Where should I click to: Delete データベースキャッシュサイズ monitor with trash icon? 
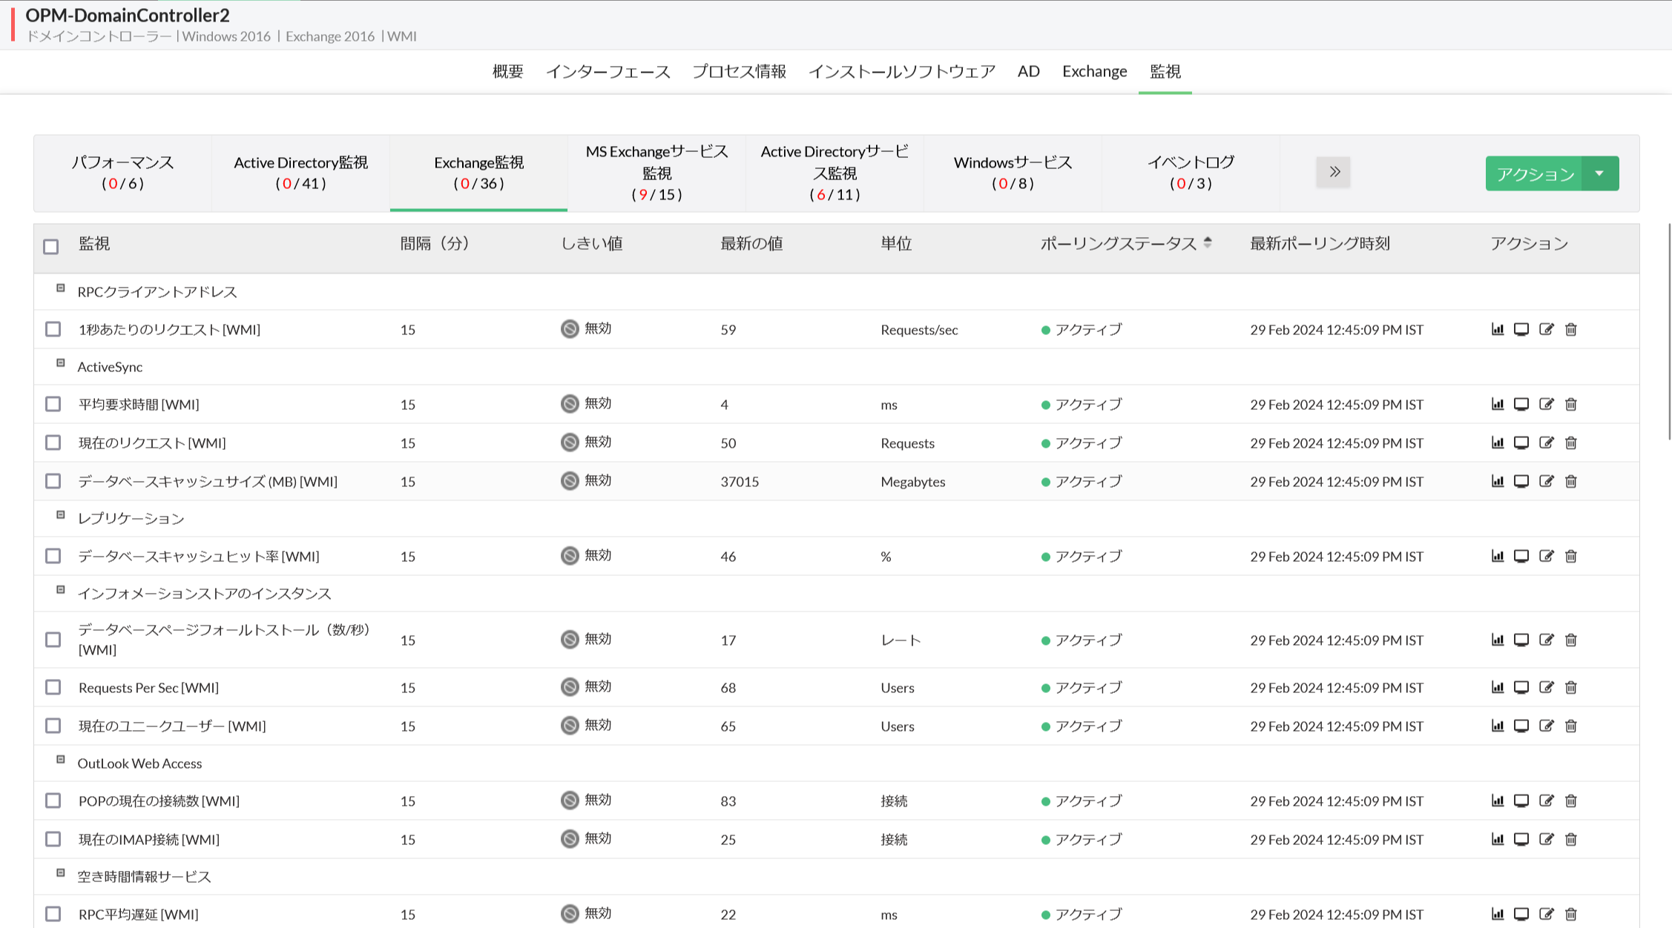pos(1571,481)
